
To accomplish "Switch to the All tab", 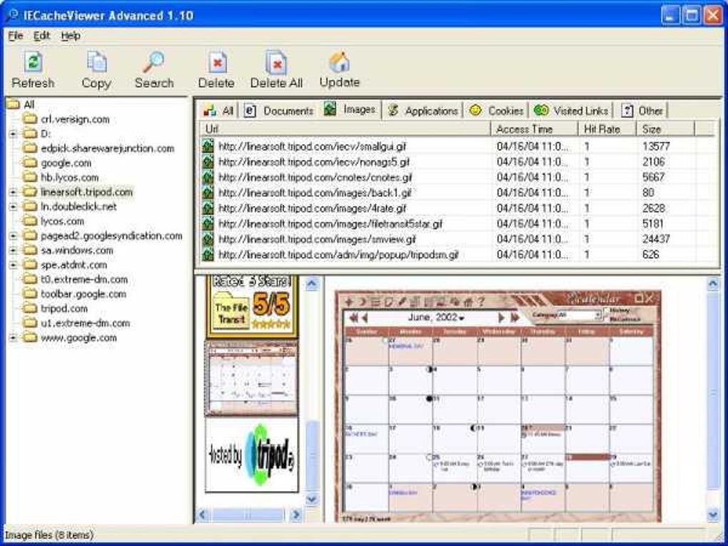I will 218,111.
